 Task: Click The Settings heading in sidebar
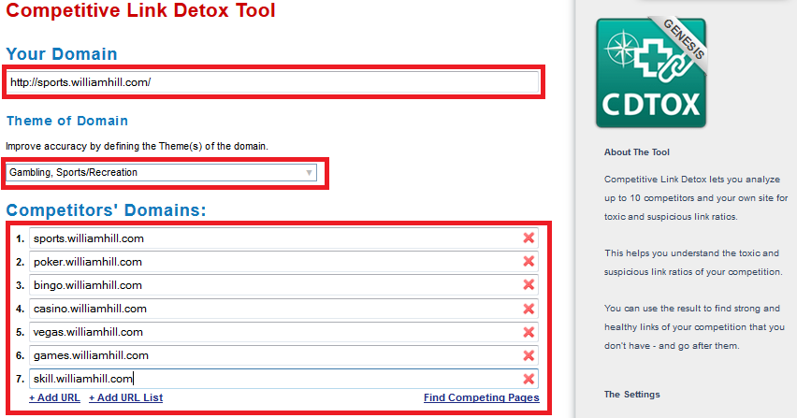click(631, 394)
